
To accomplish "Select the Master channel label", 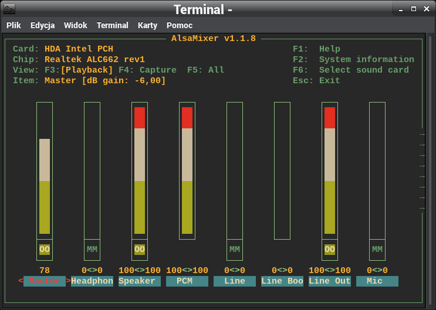I will [x=45, y=281].
